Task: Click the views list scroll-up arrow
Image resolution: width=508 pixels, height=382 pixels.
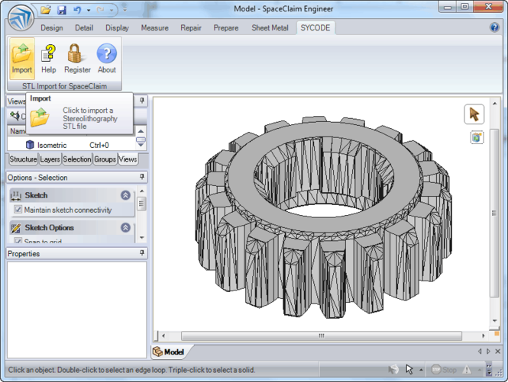Action: point(141,131)
